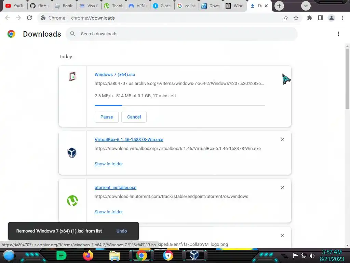The width and height of the screenshot is (350, 263).
Task: Open the profile avatar menu
Action: pyautogui.click(x=332, y=18)
